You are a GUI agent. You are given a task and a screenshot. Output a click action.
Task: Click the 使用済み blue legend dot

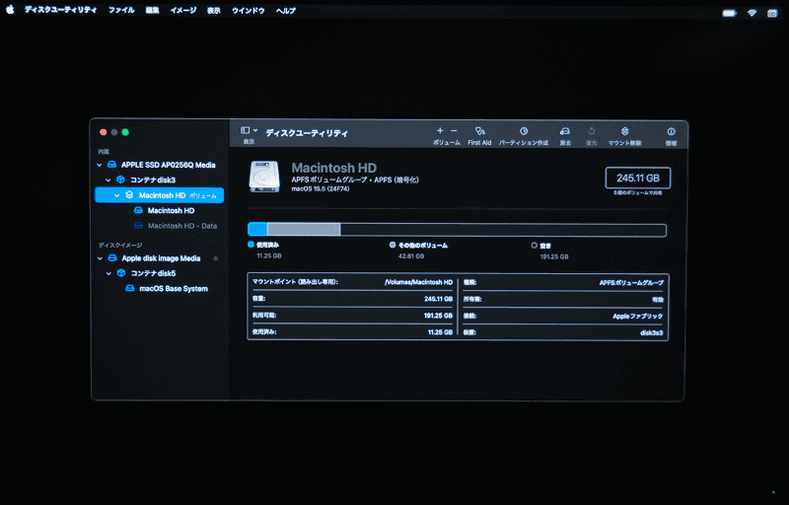[x=251, y=245]
